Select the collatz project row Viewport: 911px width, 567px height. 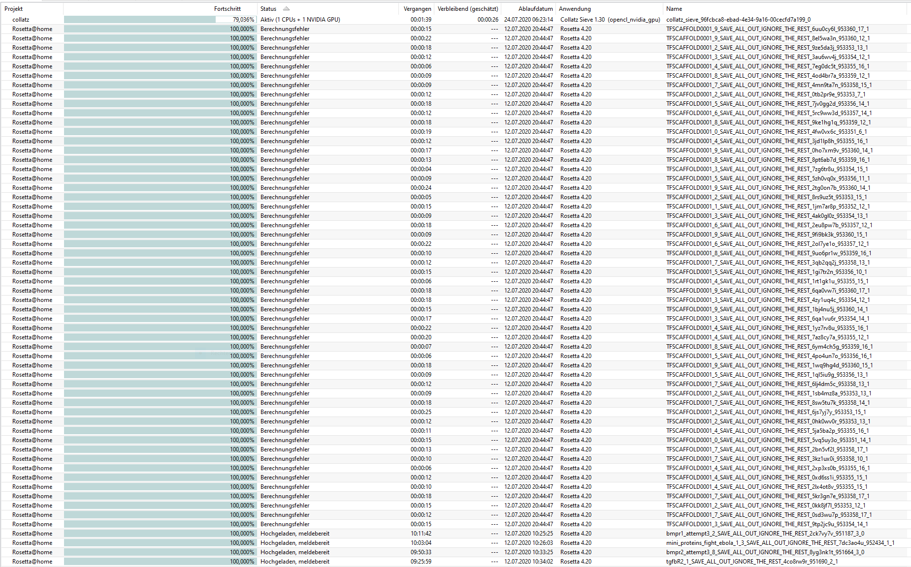click(x=21, y=20)
